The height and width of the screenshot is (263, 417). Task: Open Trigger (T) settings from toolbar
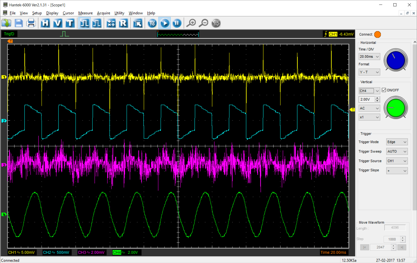pyautogui.click(x=70, y=23)
